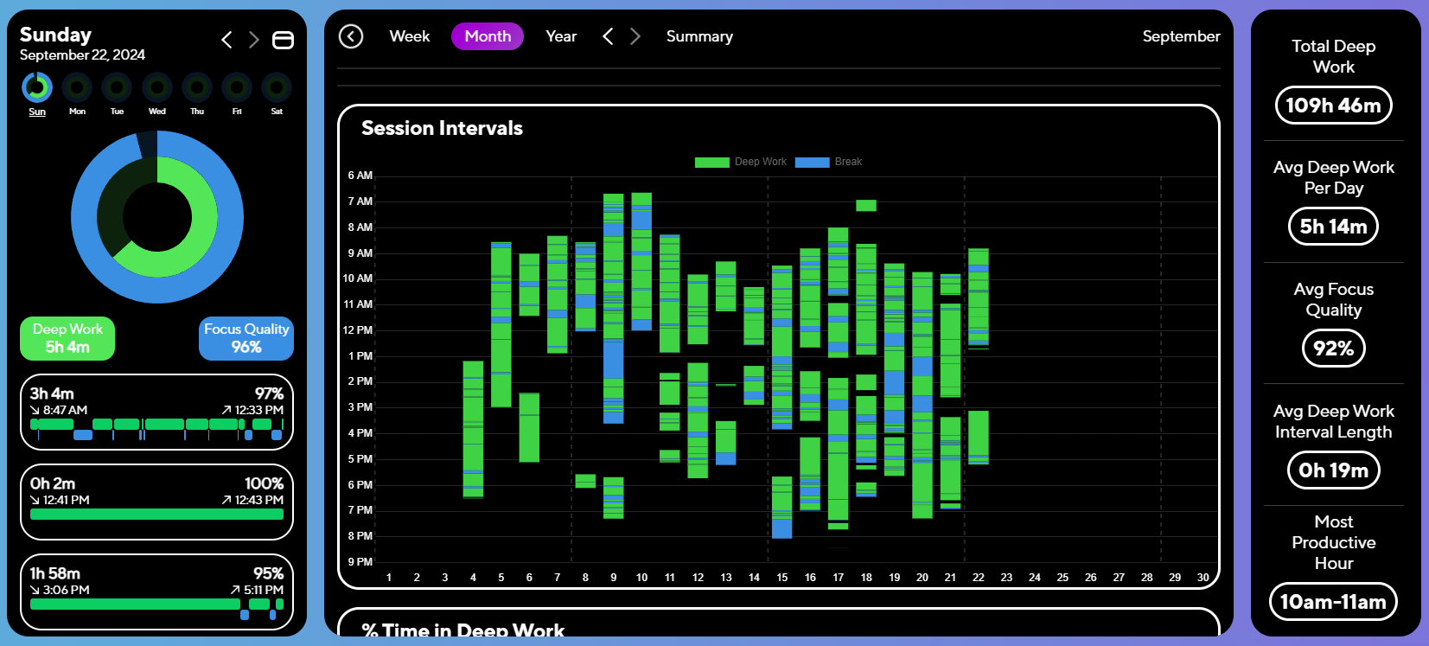This screenshot has width=1429, height=646.
Task: Click day 22 on chart x-axis
Action: (979, 578)
